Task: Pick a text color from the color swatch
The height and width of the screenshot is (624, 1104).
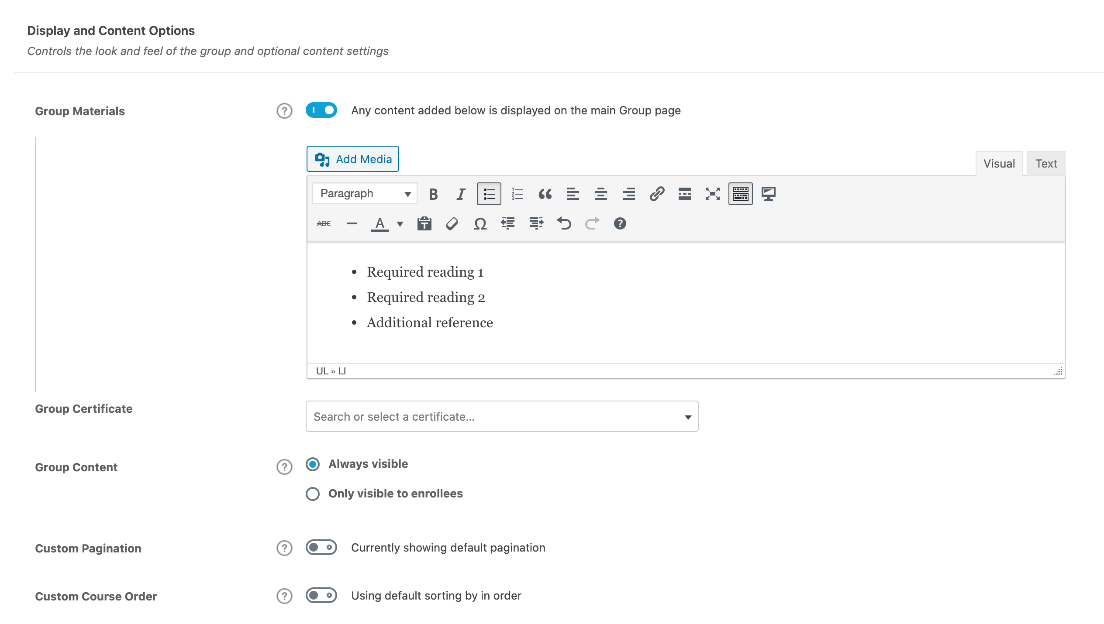Action: (x=380, y=223)
